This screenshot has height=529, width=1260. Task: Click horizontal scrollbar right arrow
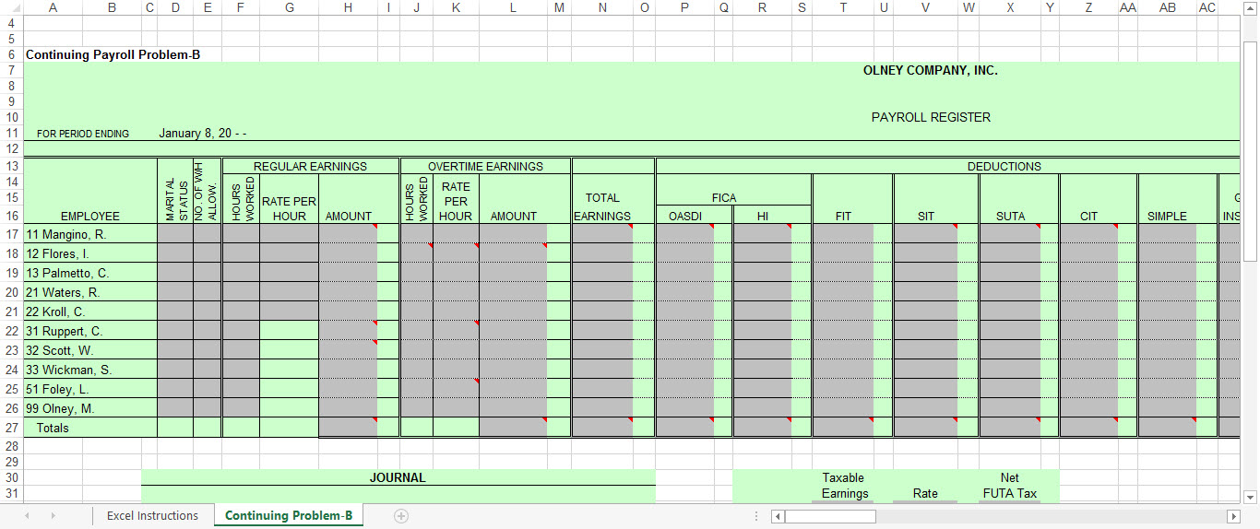[x=1233, y=516]
